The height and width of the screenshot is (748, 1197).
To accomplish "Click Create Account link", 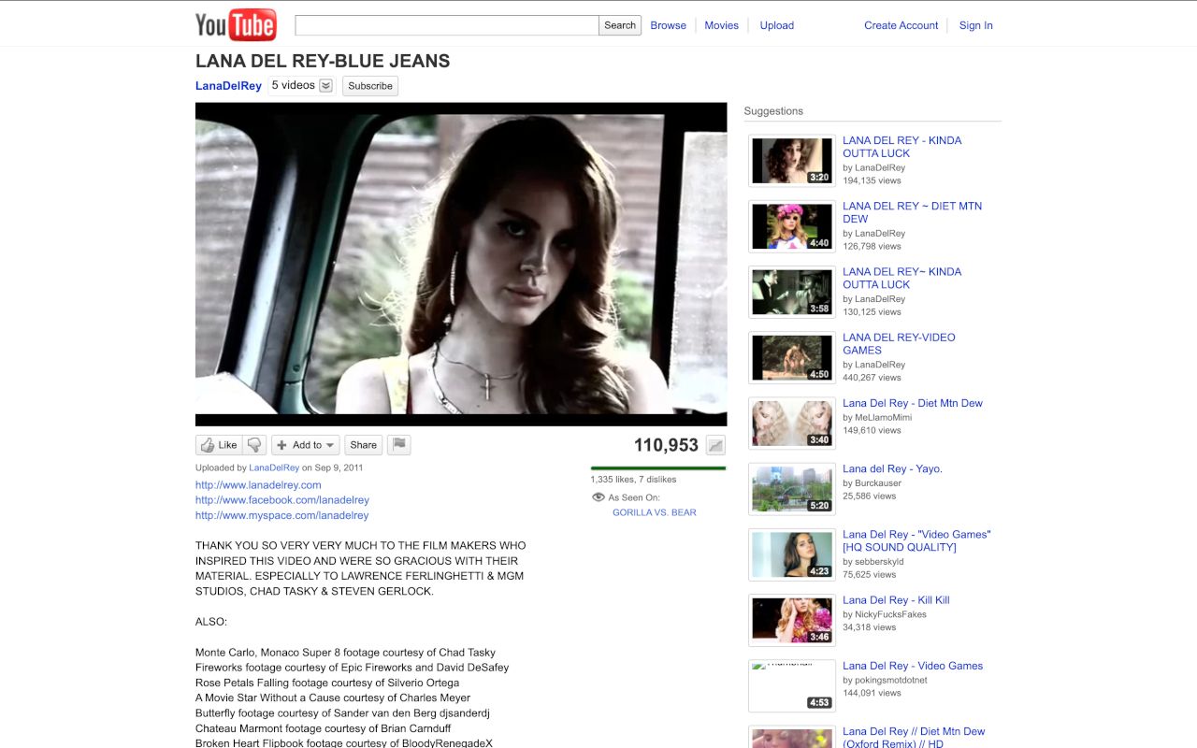I will click(901, 25).
